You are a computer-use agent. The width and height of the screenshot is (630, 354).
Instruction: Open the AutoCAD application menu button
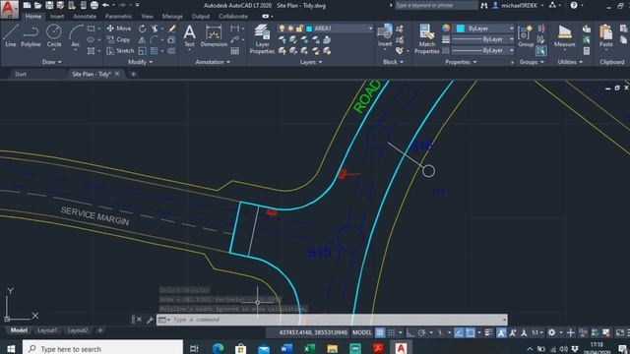[9, 9]
